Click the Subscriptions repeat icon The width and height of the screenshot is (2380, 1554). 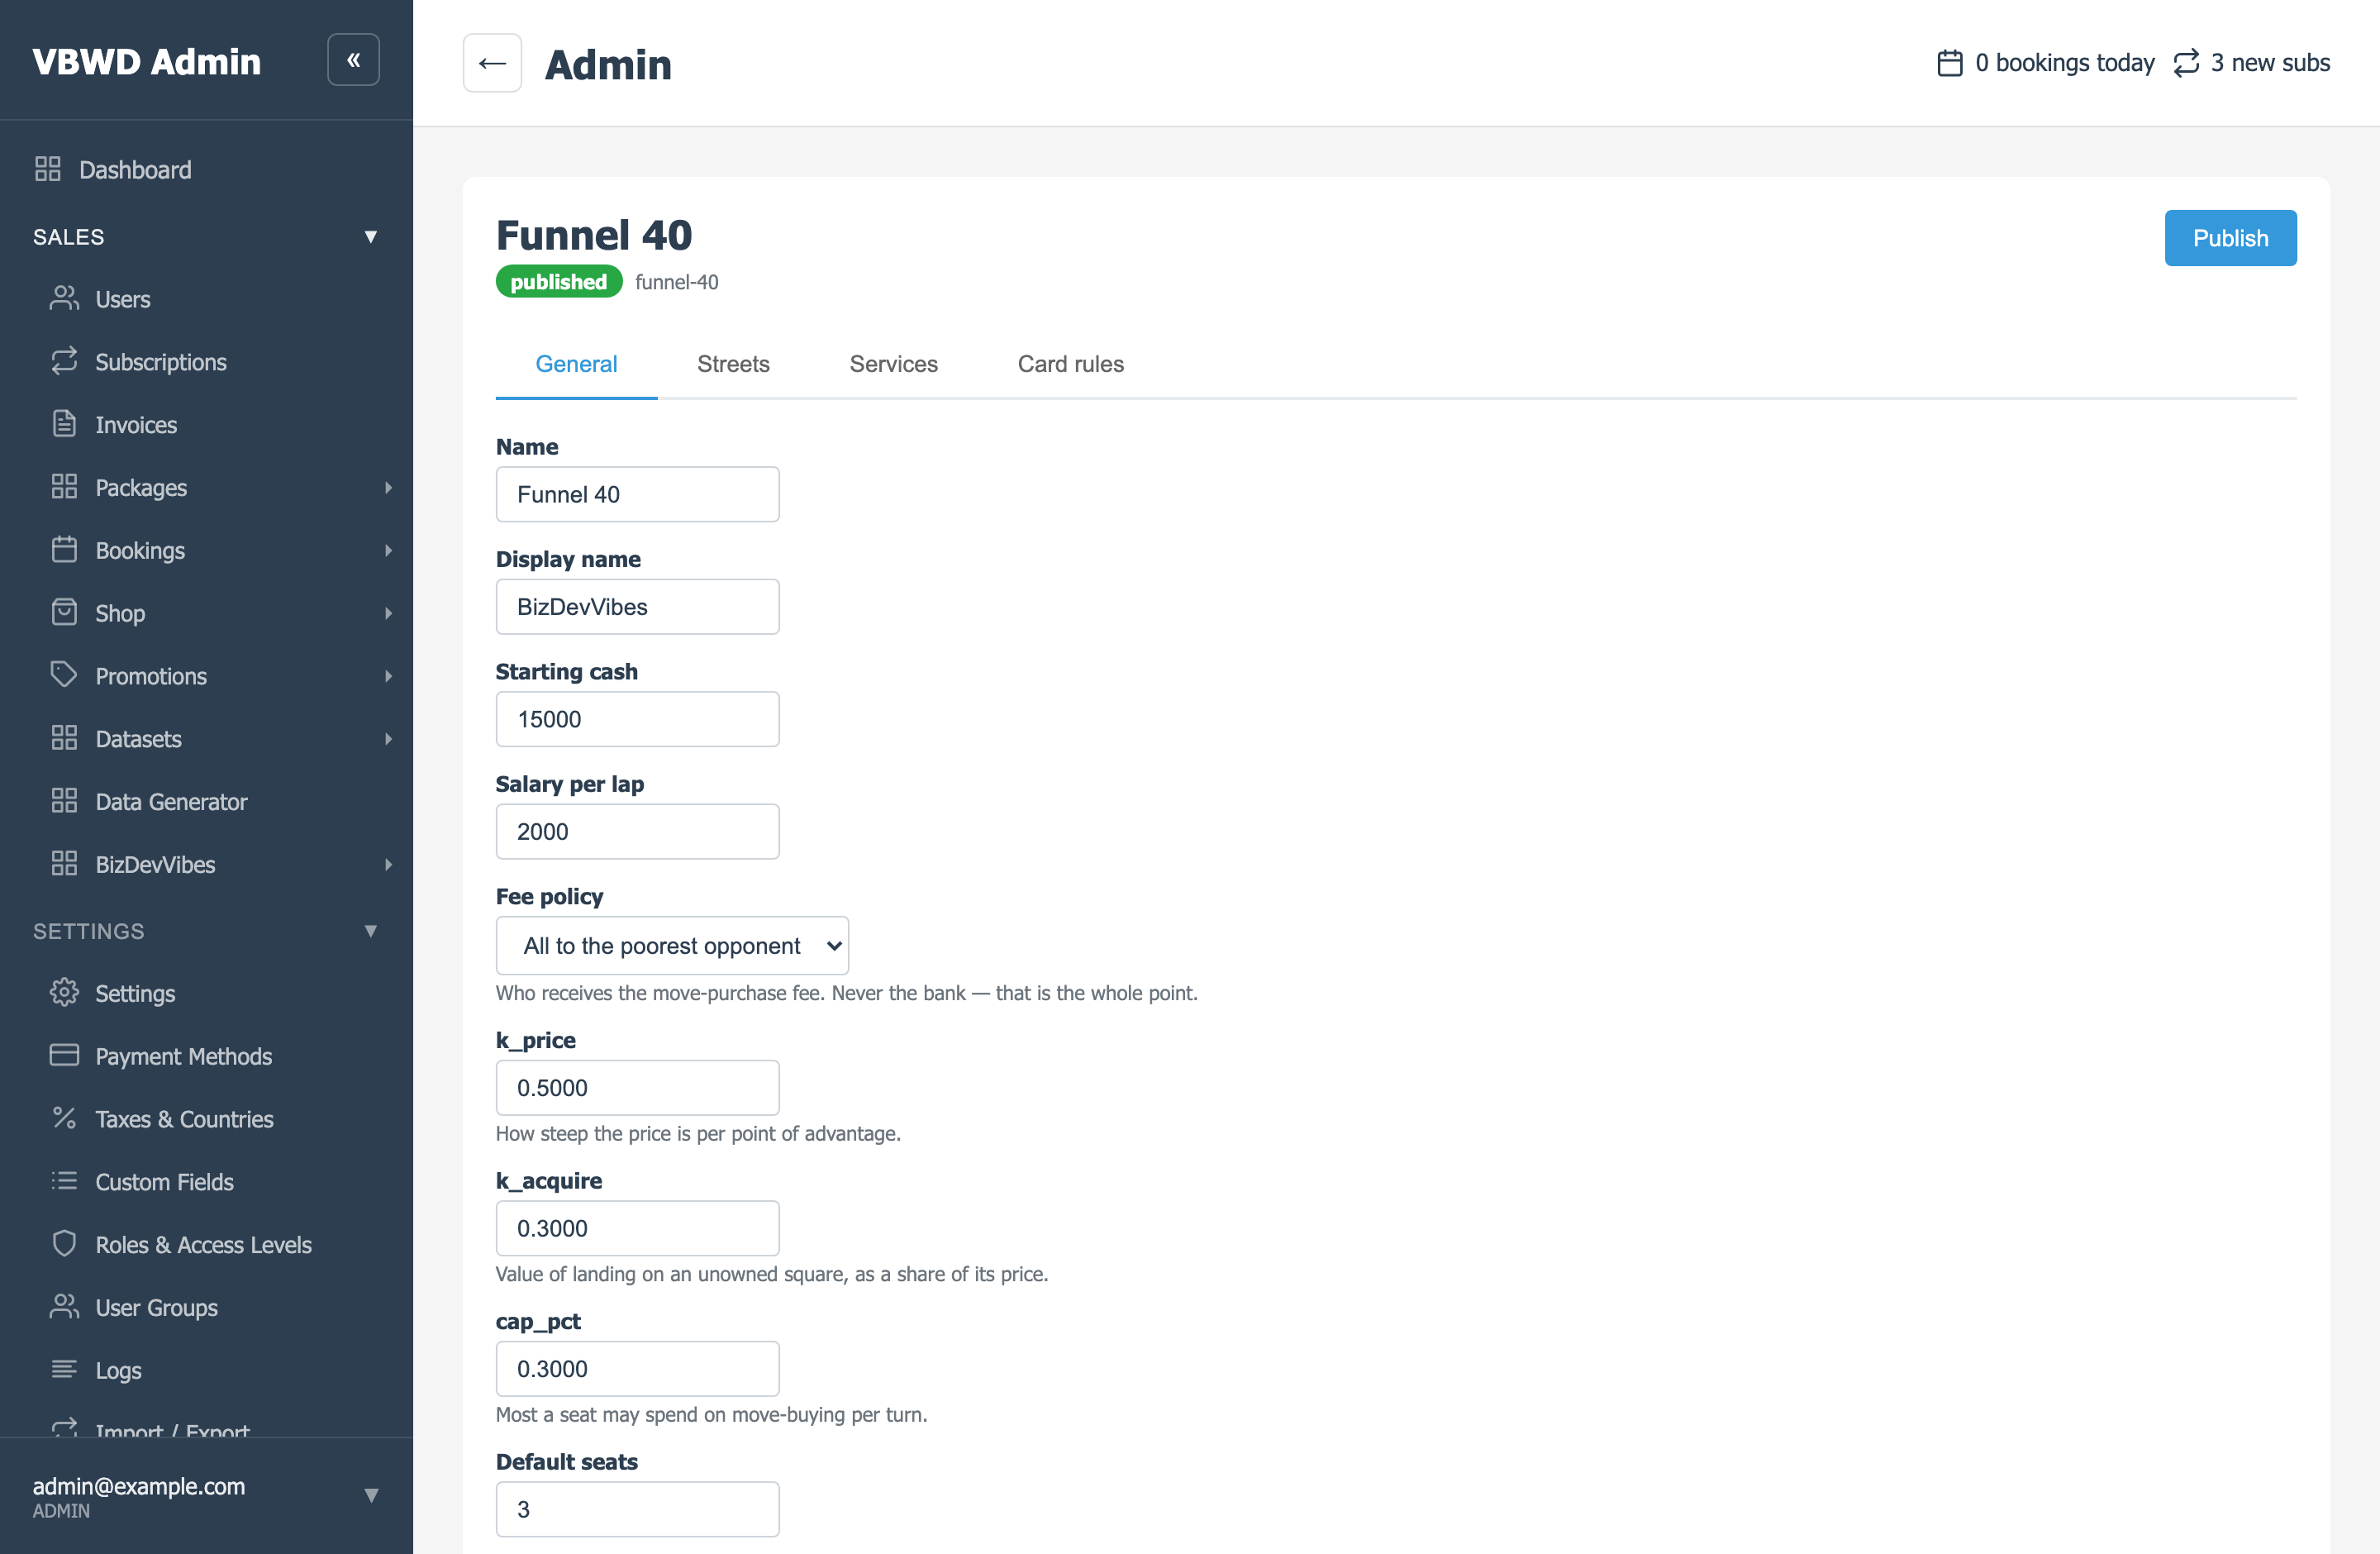click(x=64, y=361)
